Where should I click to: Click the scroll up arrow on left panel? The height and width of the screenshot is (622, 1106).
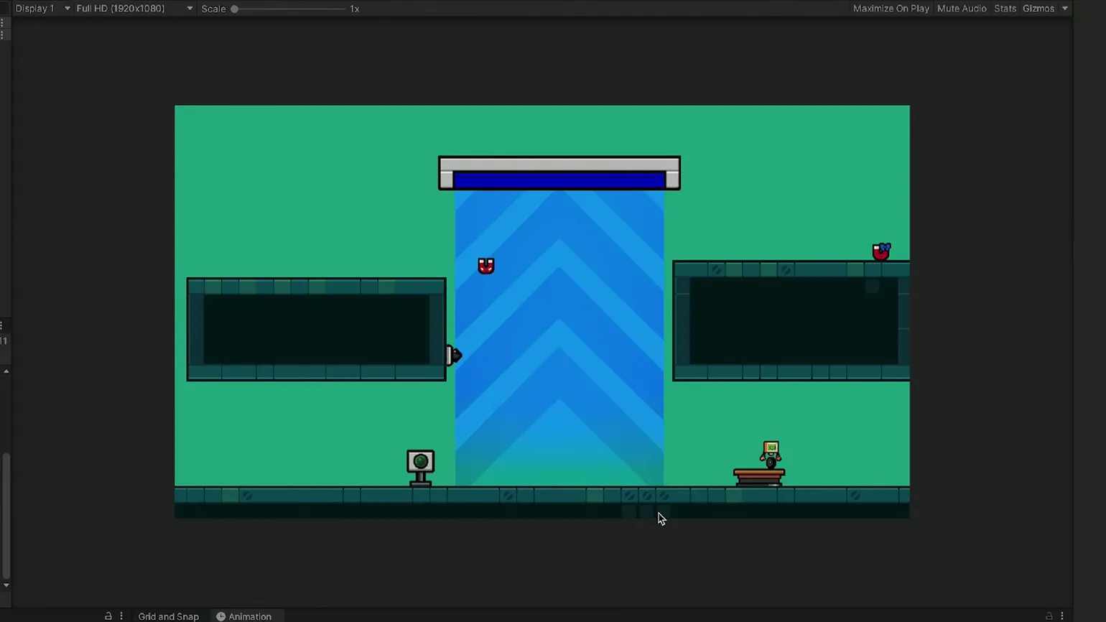coord(6,371)
